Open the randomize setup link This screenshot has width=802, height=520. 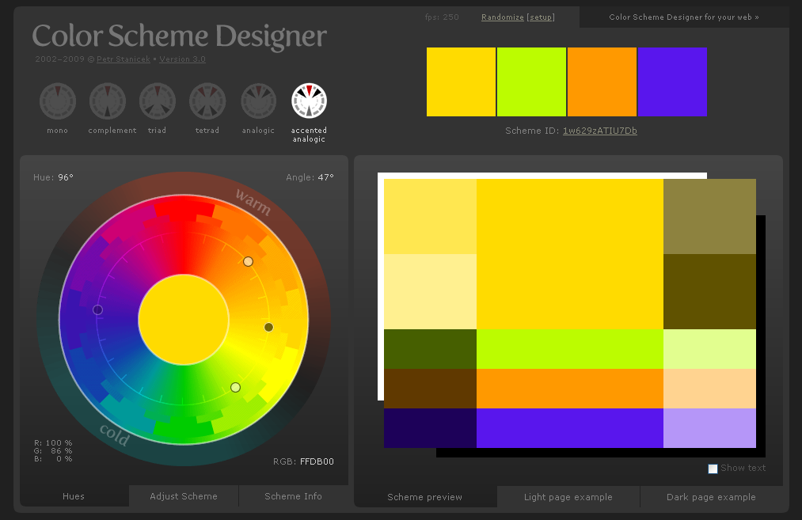point(542,17)
